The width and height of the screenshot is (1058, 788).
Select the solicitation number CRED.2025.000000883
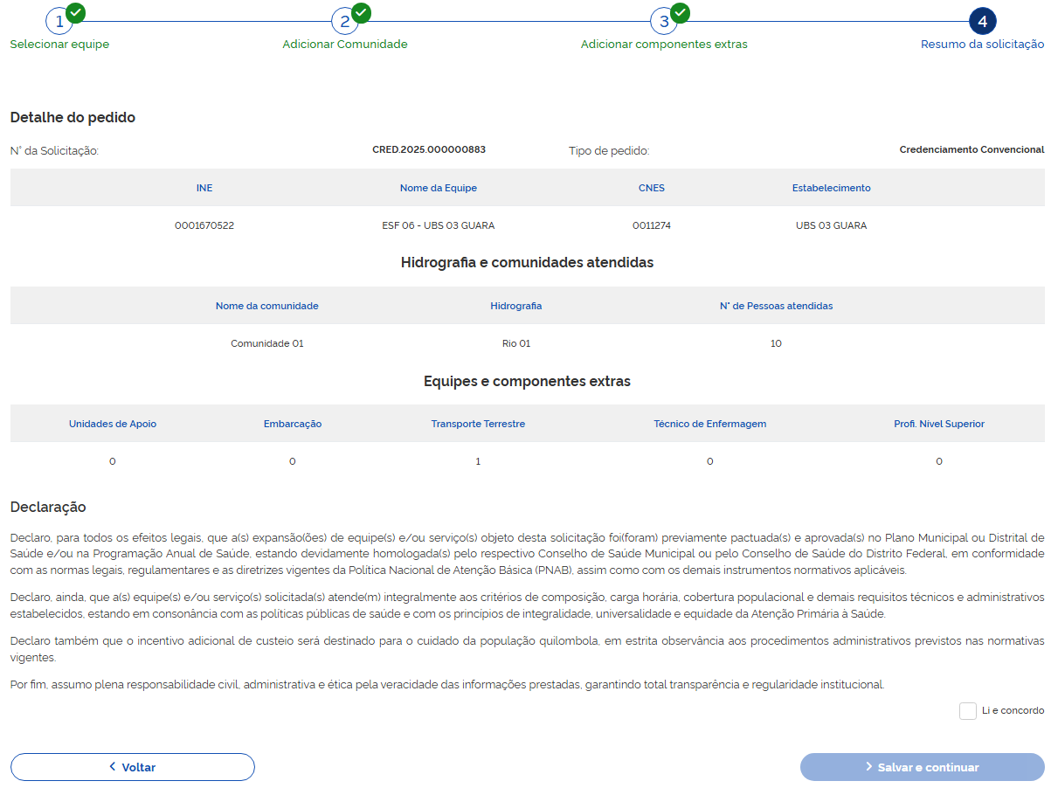pos(431,149)
